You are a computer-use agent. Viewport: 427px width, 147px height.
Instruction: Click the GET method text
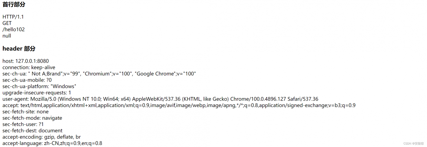(x=7, y=23)
